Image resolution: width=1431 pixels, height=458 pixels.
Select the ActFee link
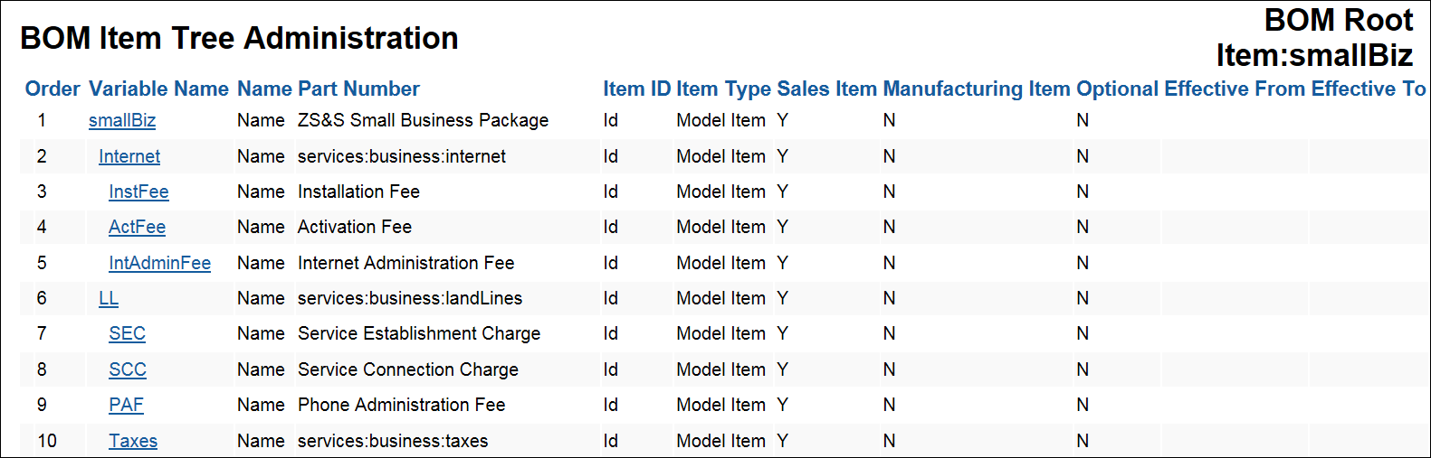[x=137, y=227]
